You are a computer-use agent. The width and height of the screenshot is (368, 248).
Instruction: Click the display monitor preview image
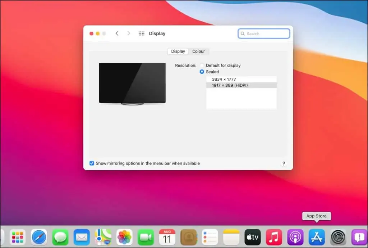point(132,84)
